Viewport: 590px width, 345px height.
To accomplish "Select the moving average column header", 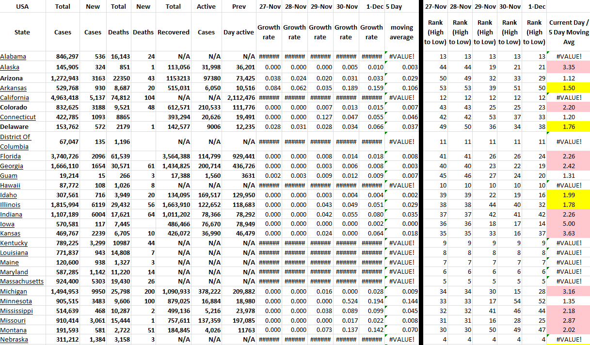I will [401, 32].
